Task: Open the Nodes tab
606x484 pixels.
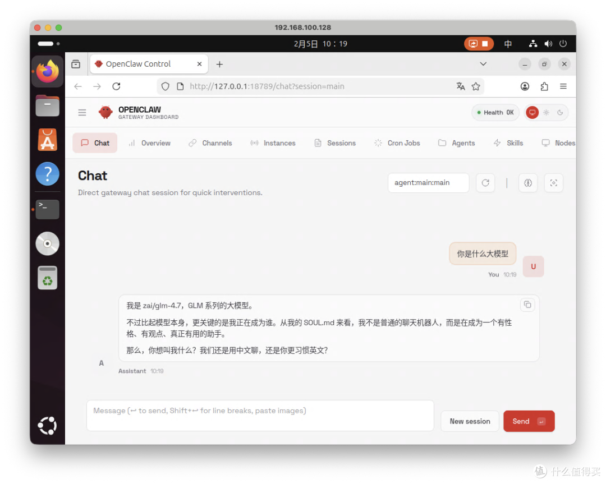Action: (558, 143)
